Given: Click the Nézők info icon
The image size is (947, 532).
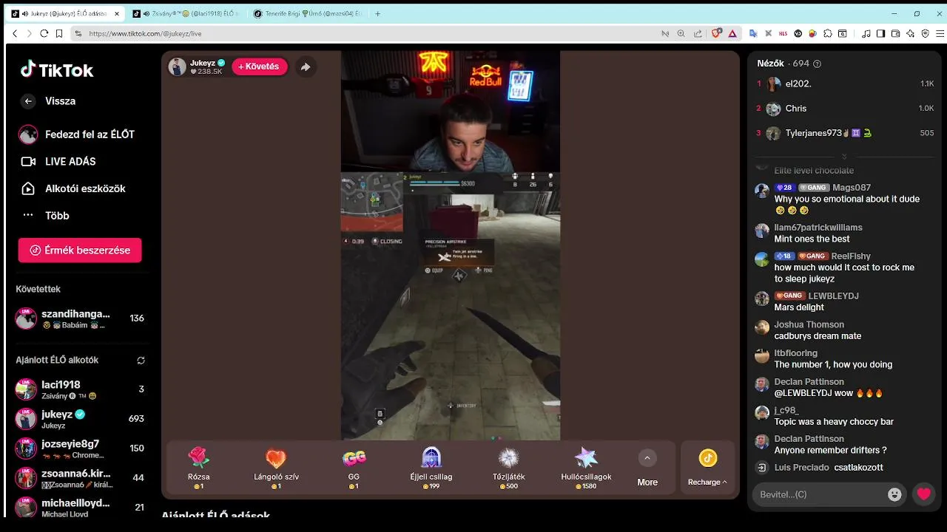Looking at the screenshot, I should click(817, 64).
